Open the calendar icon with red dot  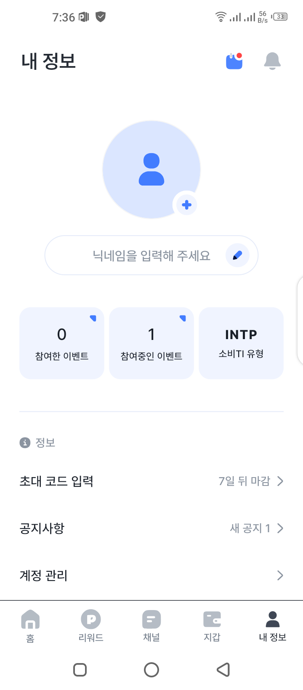(x=234, y=61)
